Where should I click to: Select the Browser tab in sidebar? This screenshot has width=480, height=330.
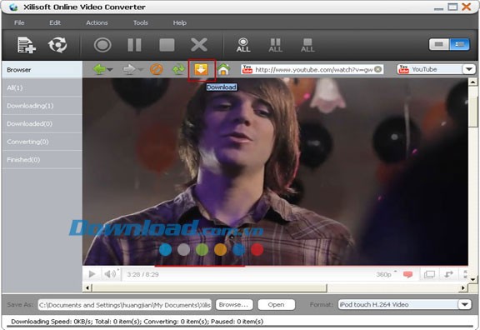pos(42,70)
